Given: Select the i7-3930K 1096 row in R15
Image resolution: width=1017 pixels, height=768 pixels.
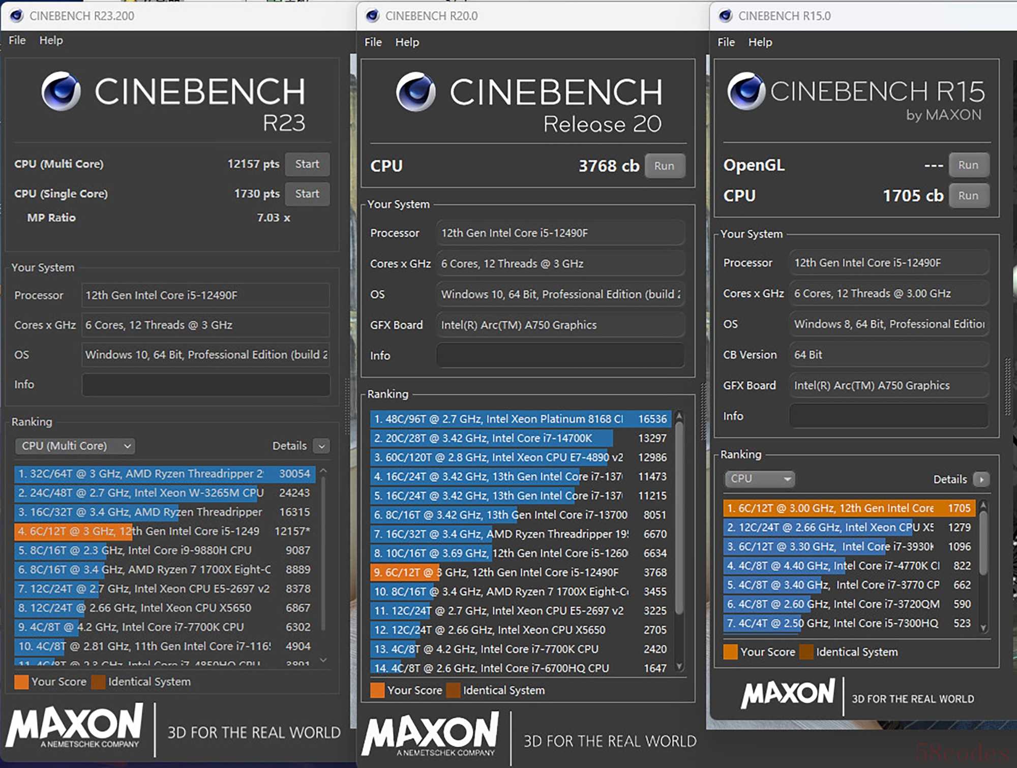Looking at the screenshot, I should pos(849,546).
